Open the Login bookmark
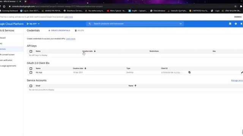This screenshot has width=243, height=136. (x=215, y=11)
